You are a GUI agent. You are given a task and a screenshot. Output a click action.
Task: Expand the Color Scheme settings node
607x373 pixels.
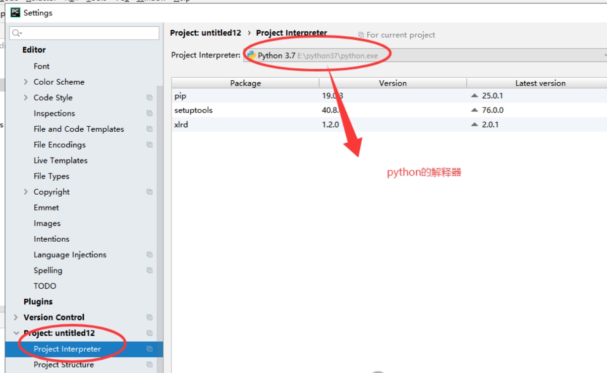26,82
